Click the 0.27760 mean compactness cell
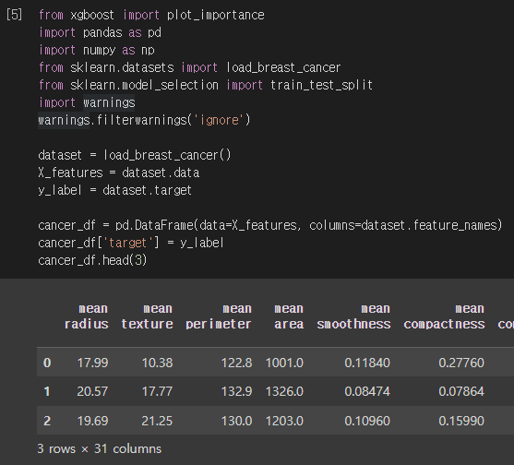Screen dimensions: 514x465 pyautogui.click(x=461, y=363)
